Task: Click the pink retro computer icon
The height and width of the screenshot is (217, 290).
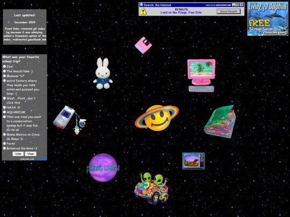Action: pos(201,76)
